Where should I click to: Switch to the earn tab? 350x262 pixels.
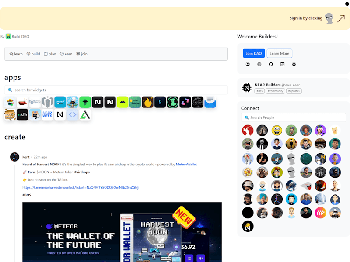point(66,54)
